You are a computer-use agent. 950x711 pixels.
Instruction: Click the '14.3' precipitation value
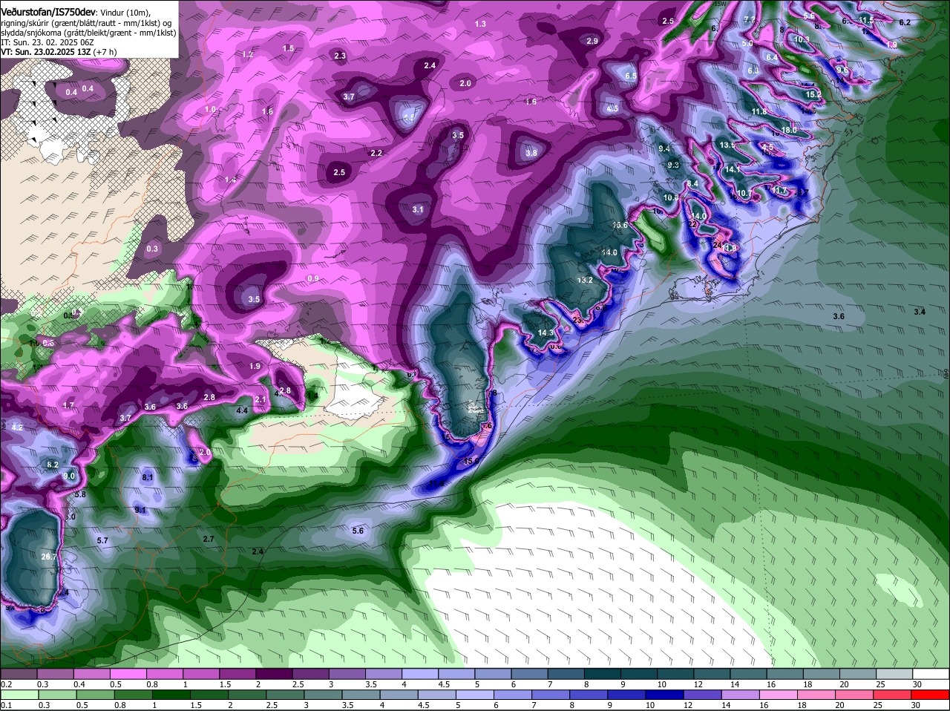tap(546, 333)
